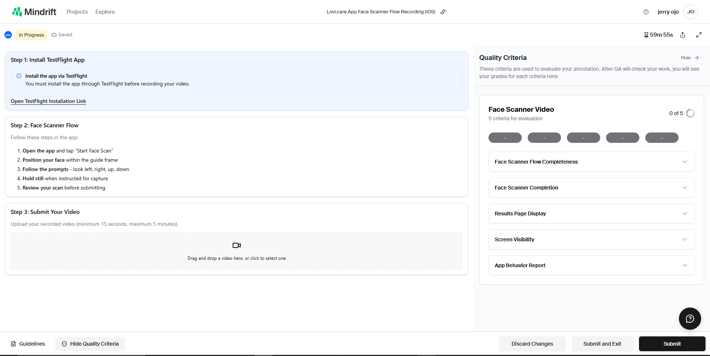
Task: Expand App Behavior Report criterion
Action: [x=592, y=265]
